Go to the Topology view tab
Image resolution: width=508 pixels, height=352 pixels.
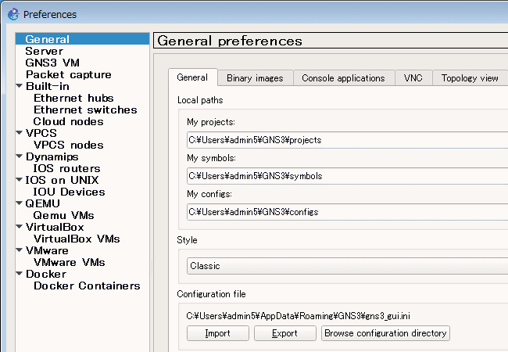(x=469, y=78)
